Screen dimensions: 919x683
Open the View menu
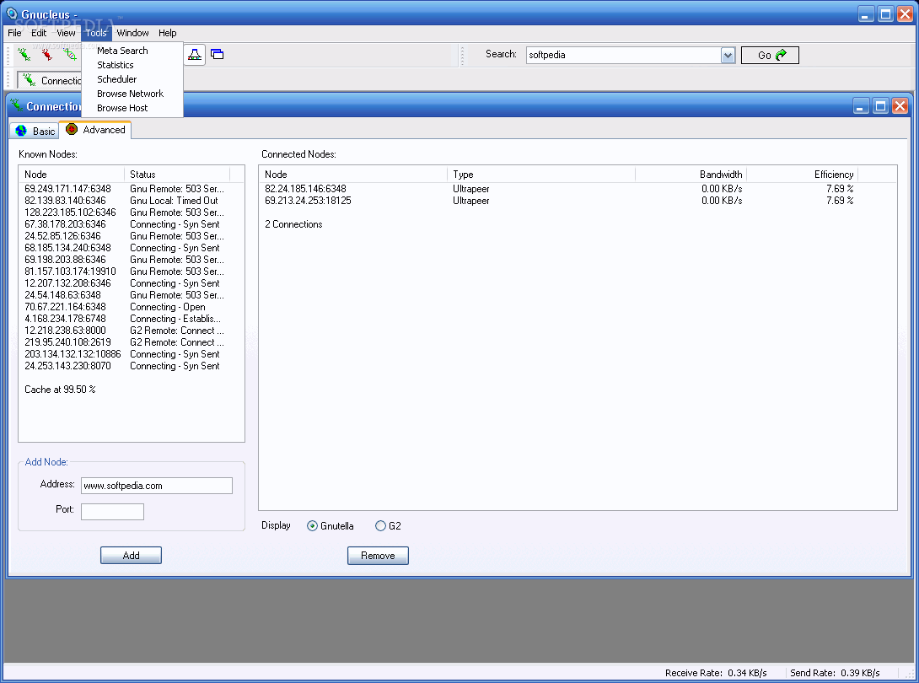66,33
